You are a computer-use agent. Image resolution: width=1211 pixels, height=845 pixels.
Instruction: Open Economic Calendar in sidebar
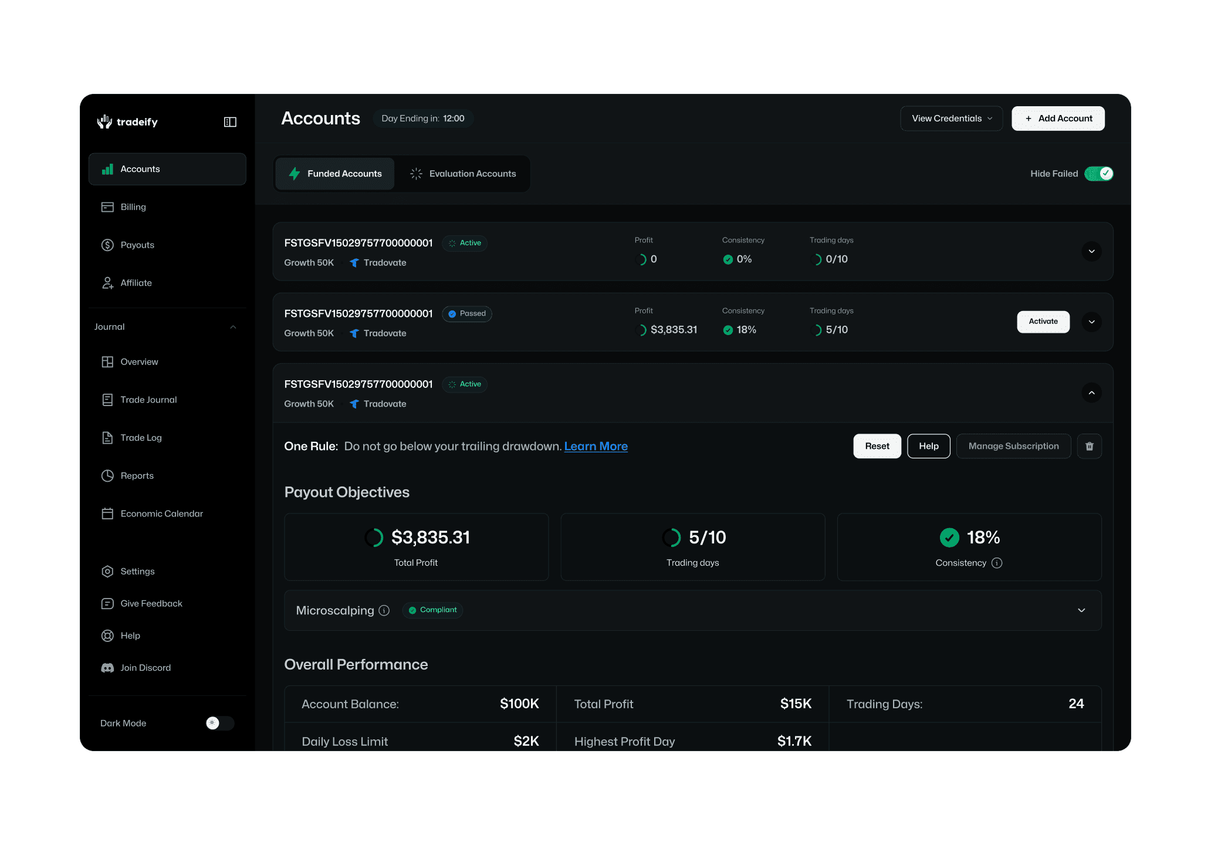tap(161, 513)
